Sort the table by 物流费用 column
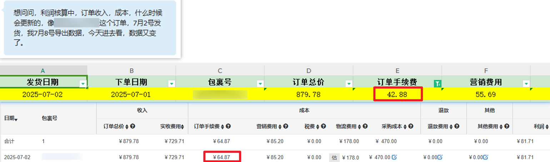This screenshot has height=162, width=550. click(360, 126)
